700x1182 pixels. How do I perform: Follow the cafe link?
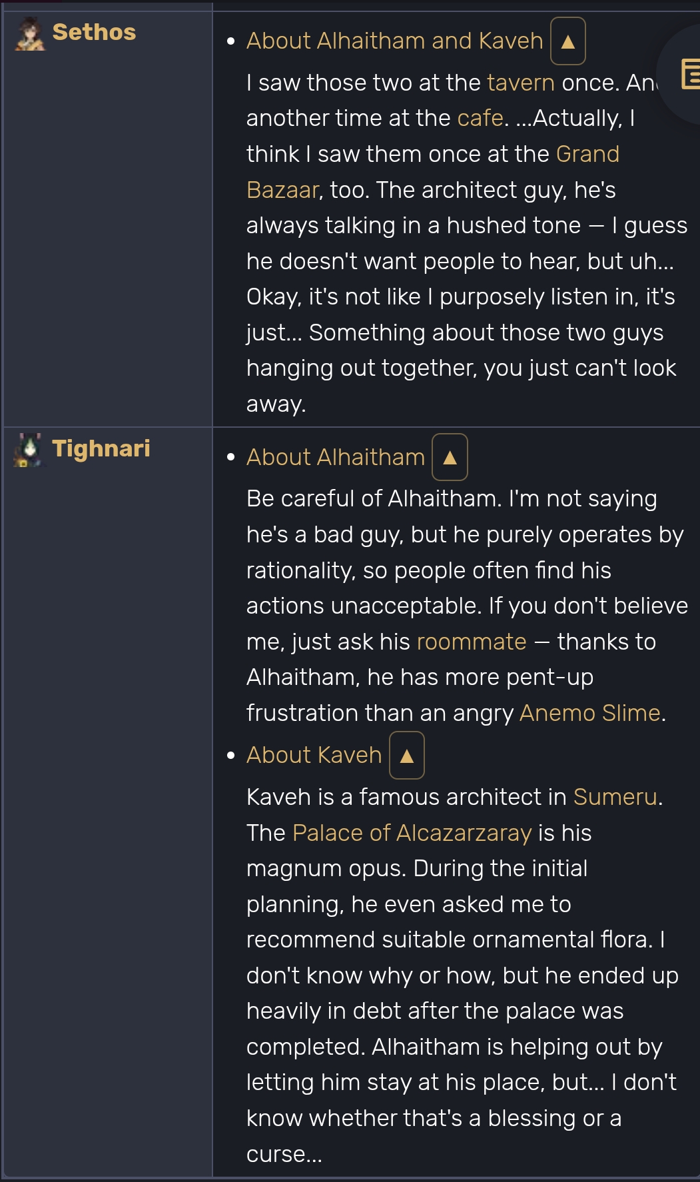(480, 118)
